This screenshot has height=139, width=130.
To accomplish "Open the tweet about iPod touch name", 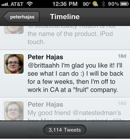I will (65, 38).
